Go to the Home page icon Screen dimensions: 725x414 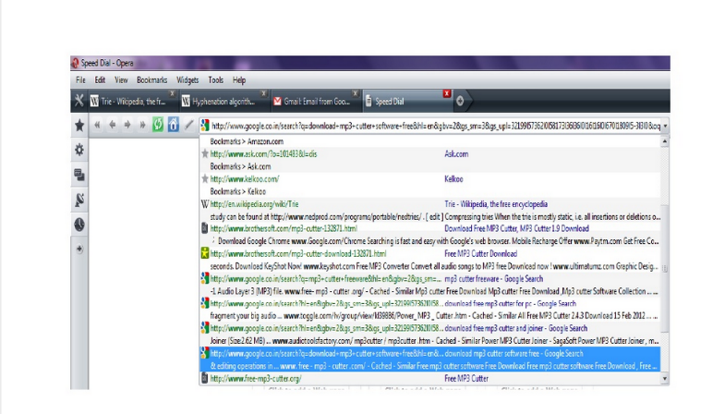[x=174, y=125]
